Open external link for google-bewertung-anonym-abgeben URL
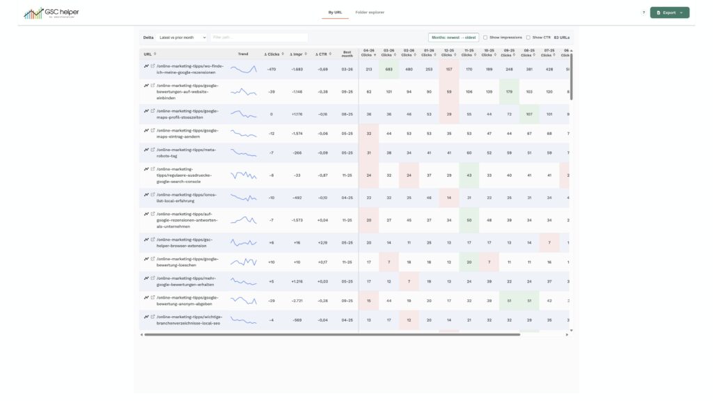The image size is (713, 401). point(152,298)
